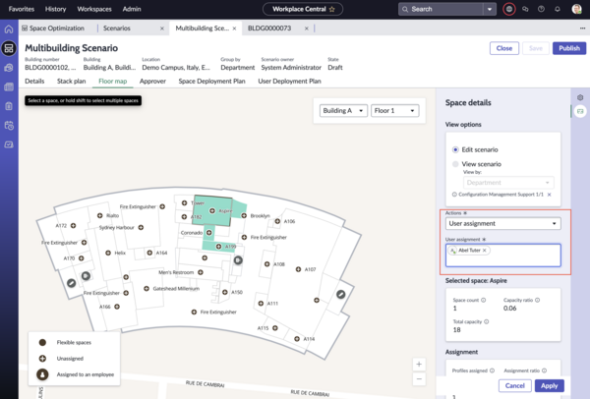
Task: Open the History menu
Action: tap(55, 9)
